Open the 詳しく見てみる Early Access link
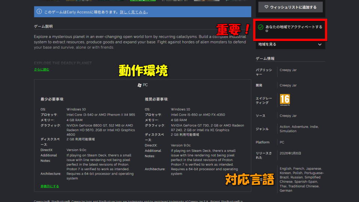 133,12
